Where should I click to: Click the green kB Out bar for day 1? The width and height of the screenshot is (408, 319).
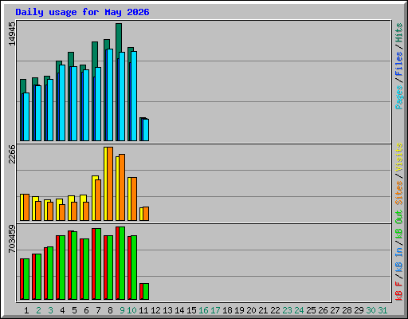click(26, 279)
